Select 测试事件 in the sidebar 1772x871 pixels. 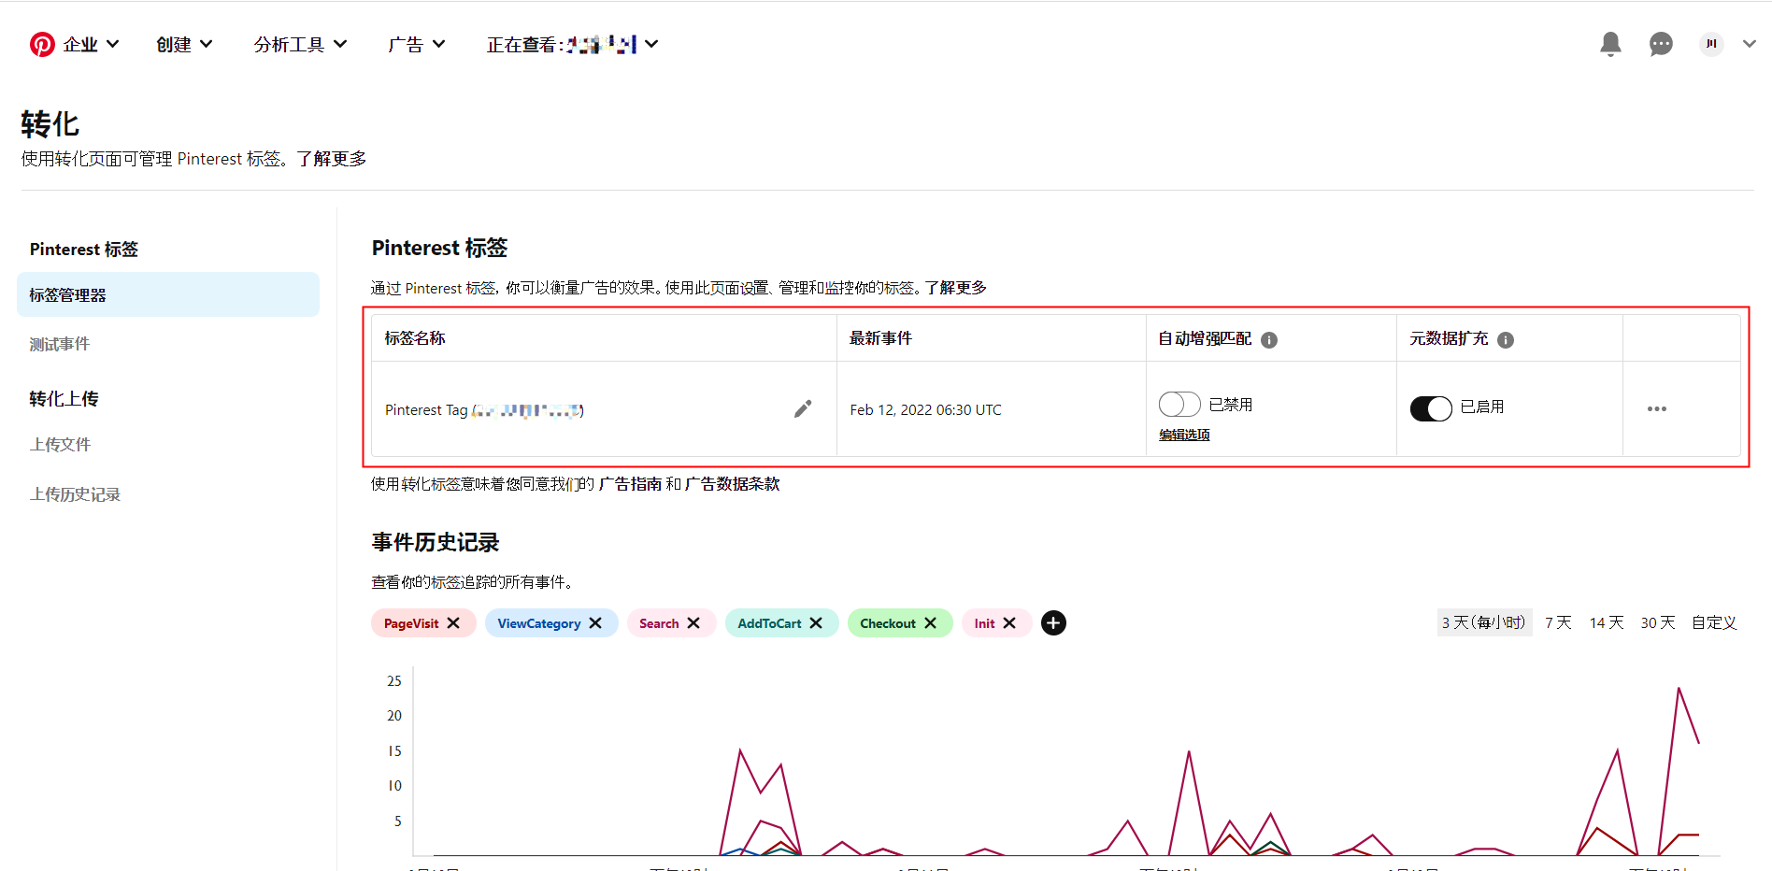pos(60,344)
